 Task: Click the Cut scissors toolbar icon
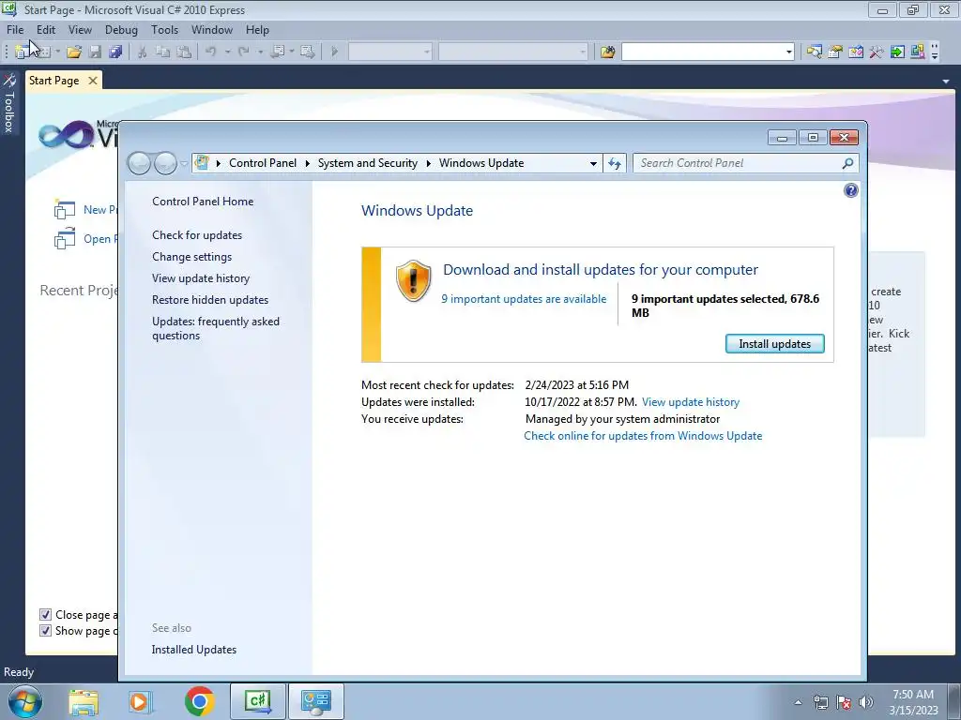(143, 52)
